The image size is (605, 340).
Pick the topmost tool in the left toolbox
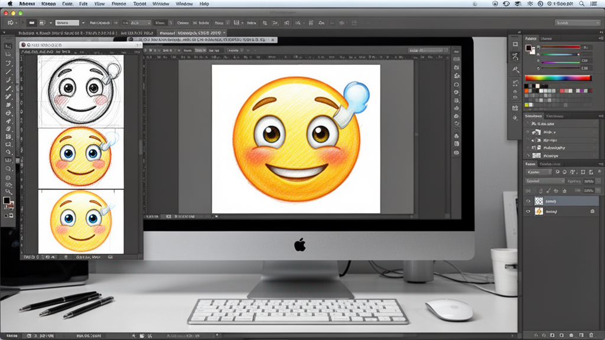click(x=8, y=46)
